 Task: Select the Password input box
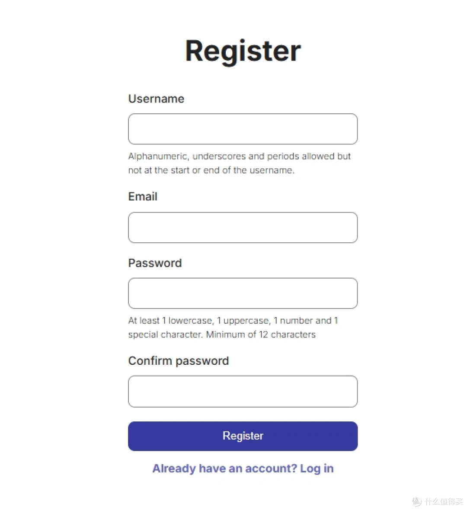coord(243,293)
